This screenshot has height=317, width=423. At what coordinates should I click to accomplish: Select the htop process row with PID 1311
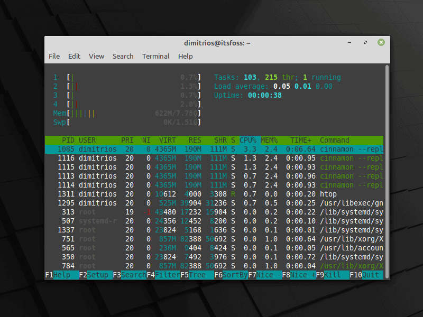[x=159, y=194]
